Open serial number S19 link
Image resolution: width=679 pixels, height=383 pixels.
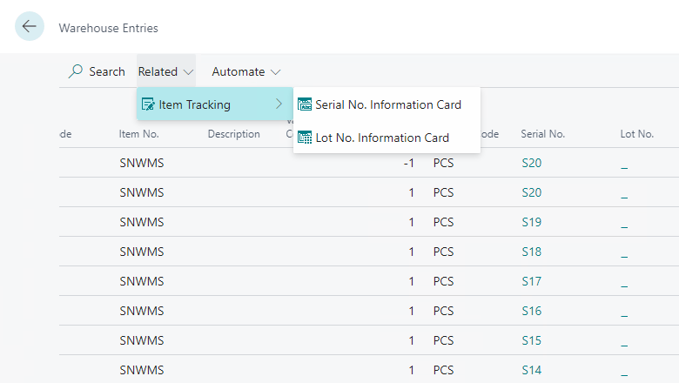(x=532, y=223)
